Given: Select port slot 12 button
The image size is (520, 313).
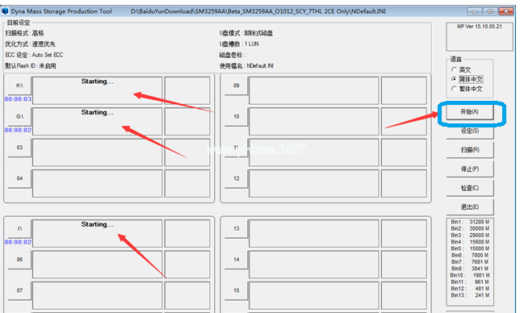Looking at the screenshot, I should [236, 178].
